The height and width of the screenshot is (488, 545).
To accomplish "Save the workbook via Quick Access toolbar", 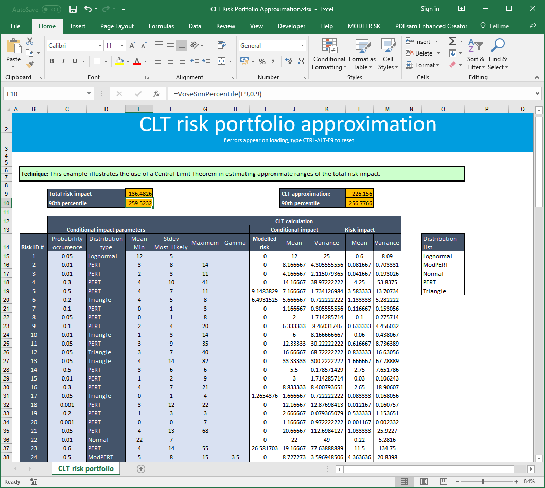I will tap(73, 9).
